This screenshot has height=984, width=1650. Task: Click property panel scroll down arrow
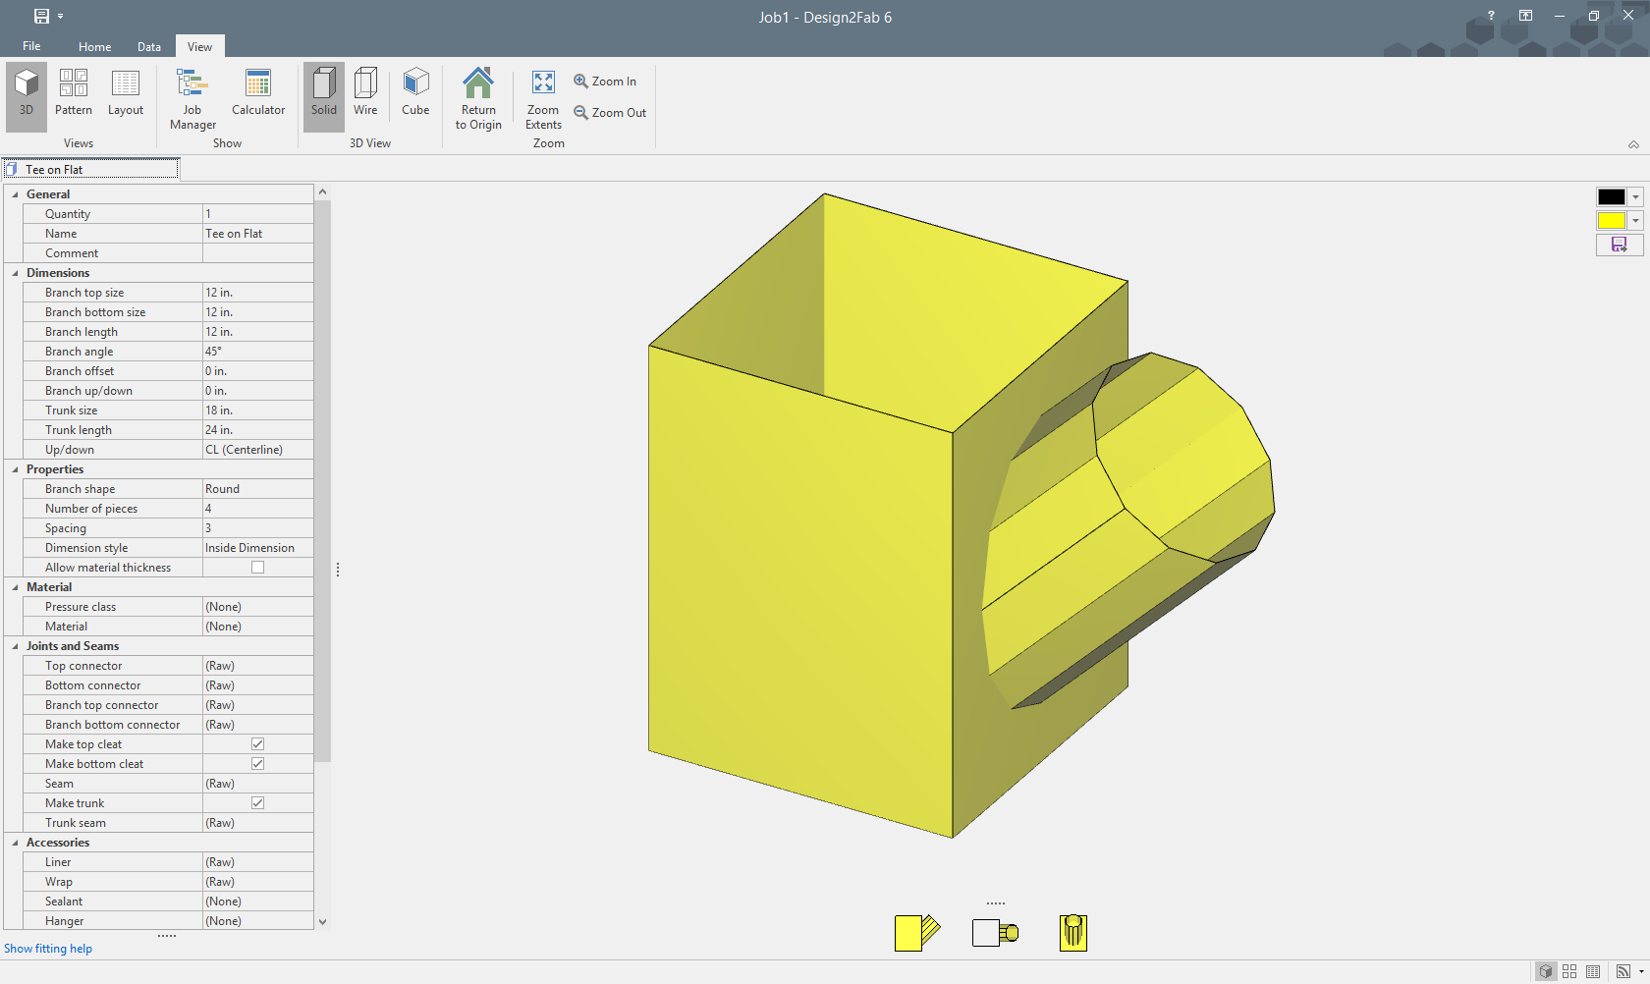click(x=322, y=922)
